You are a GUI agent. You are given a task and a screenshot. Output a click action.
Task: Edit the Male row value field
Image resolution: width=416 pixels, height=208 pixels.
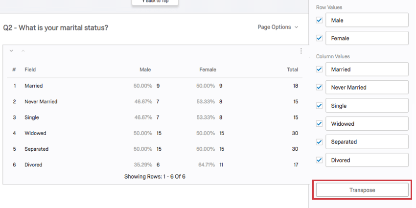click(367, 20)
